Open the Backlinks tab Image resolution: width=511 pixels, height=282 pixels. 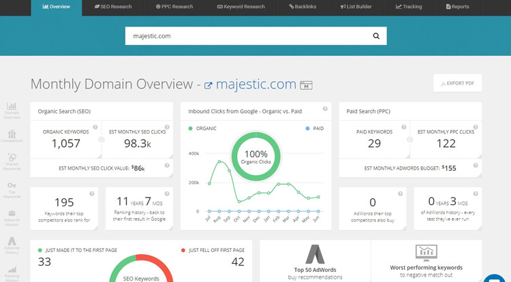pos(303,7)
